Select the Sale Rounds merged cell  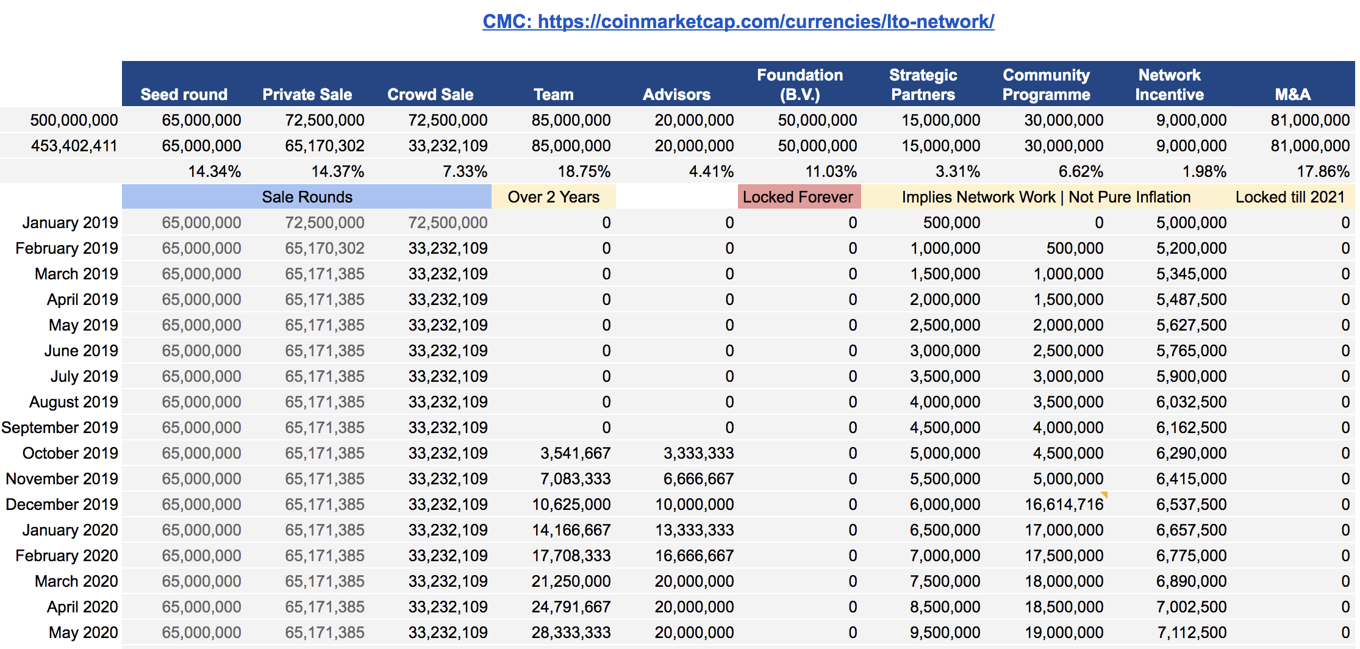coord(307,197)
